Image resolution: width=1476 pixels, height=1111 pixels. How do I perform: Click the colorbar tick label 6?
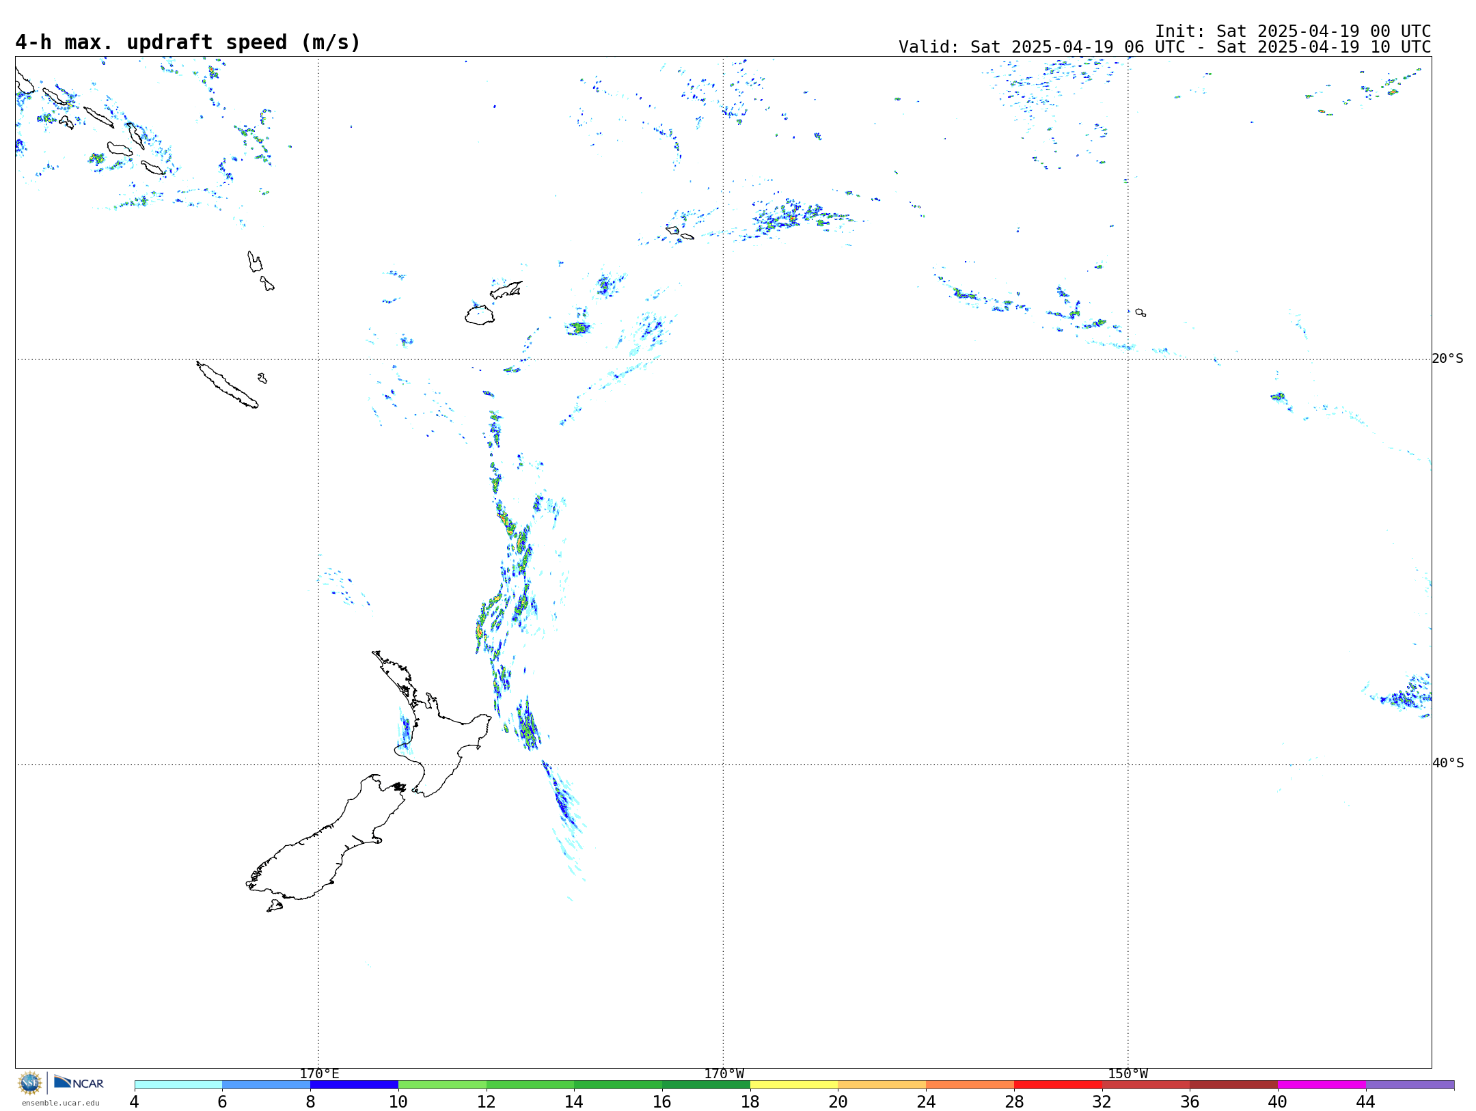222,1101
